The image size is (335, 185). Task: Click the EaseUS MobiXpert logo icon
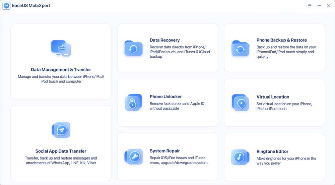(x=6, y=6)
